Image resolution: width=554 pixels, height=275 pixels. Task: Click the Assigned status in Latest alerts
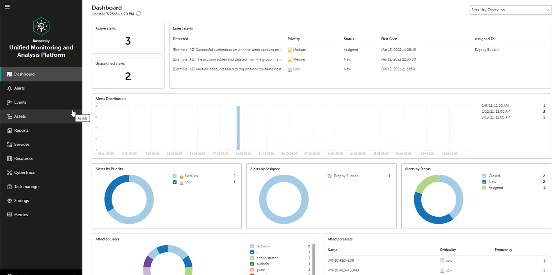click(351, 50)
